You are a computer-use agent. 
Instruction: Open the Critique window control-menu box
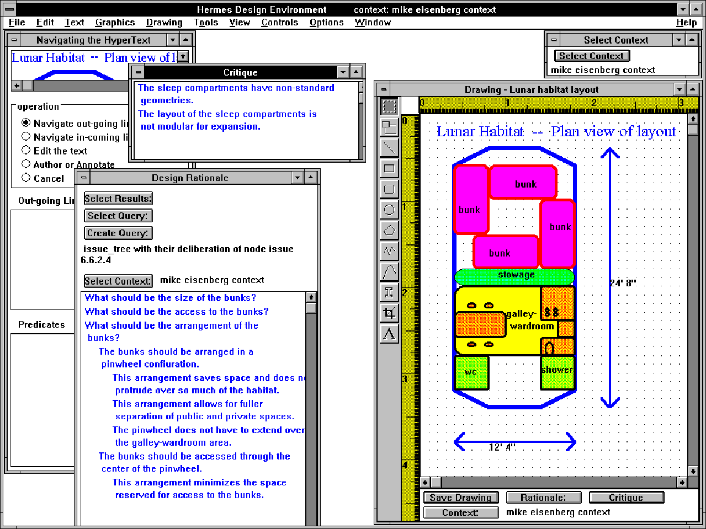click(138, 72)
